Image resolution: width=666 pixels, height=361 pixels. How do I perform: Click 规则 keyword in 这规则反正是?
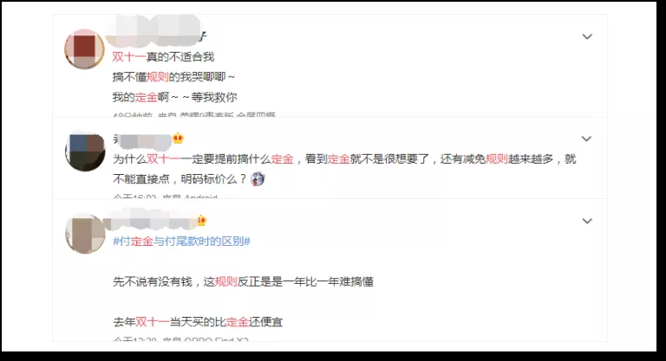pos(226,281)
